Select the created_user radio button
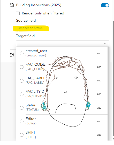Viewport: 114px width, 145px height. [x=21, y=53]
